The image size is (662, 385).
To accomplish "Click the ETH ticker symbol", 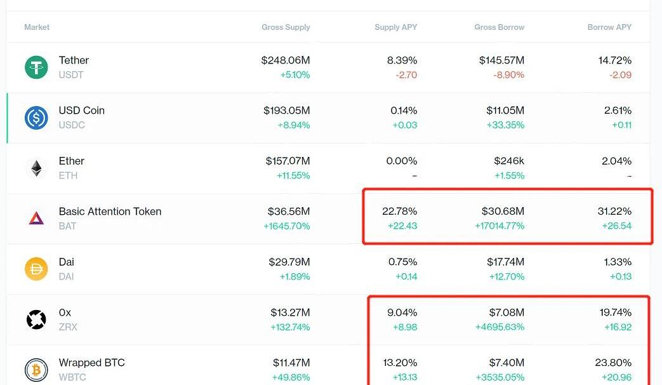I will coord(68,175).
